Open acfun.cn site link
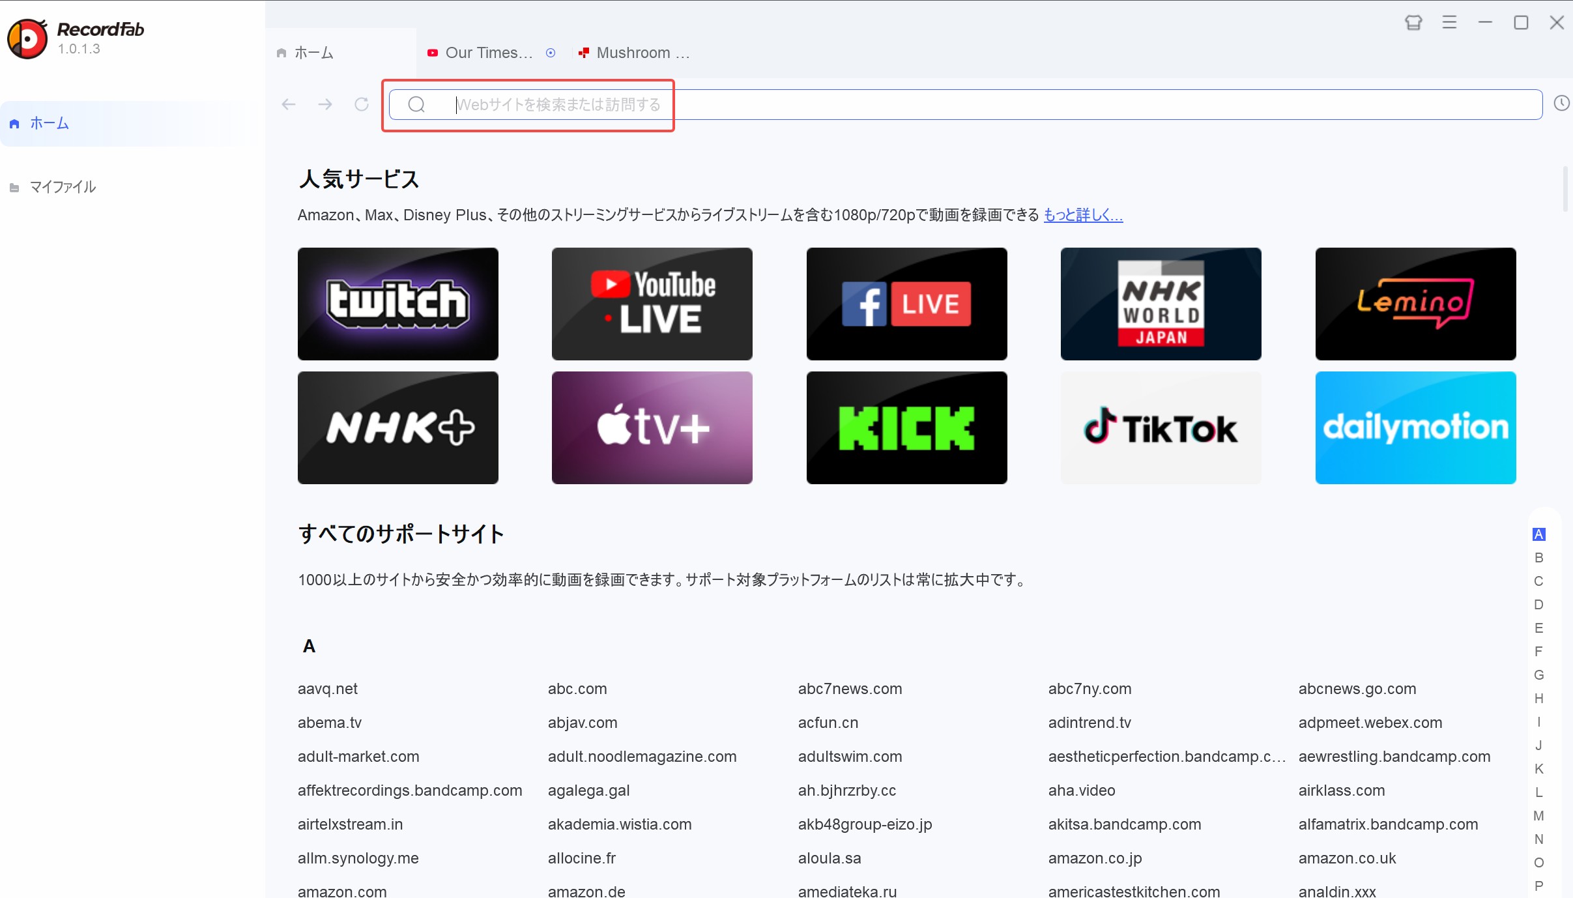This screenshot has height=898, width=1573. [x=828, y=723]
